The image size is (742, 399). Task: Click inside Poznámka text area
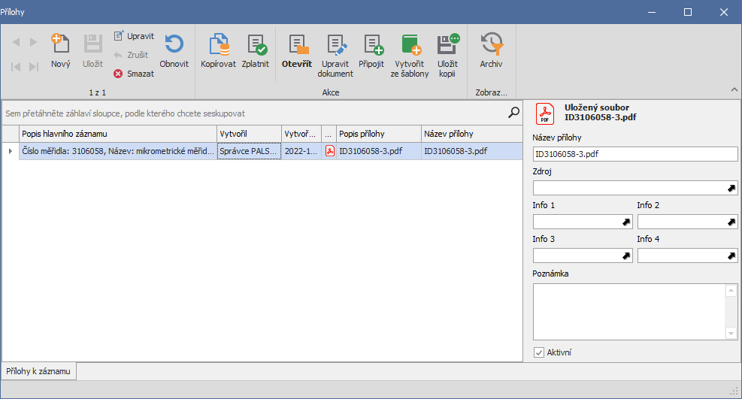pos(629,312)
